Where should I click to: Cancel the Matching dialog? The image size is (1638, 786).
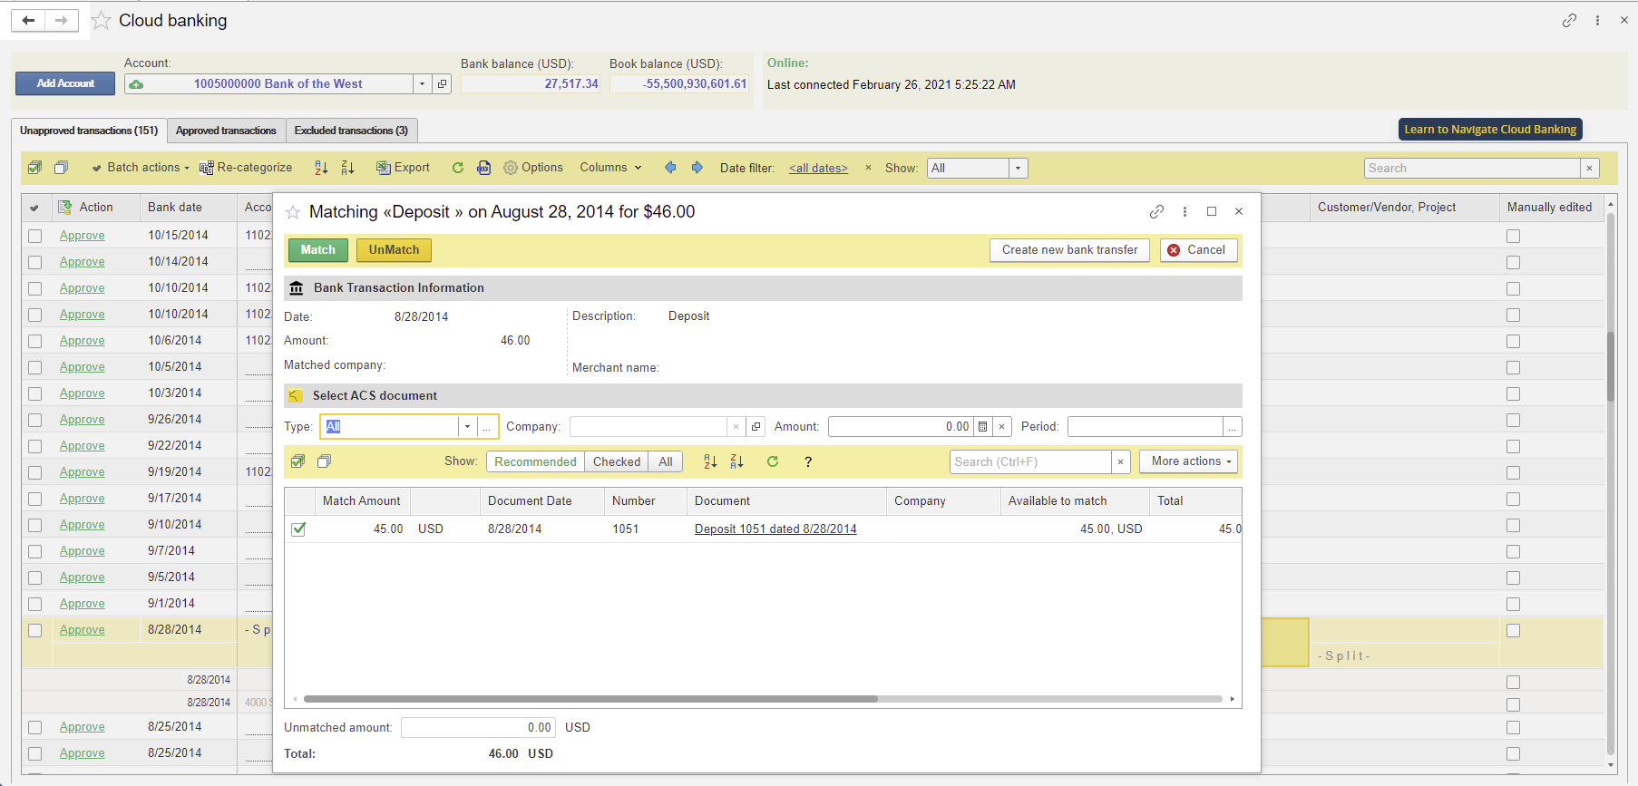tap(1198, 250)
